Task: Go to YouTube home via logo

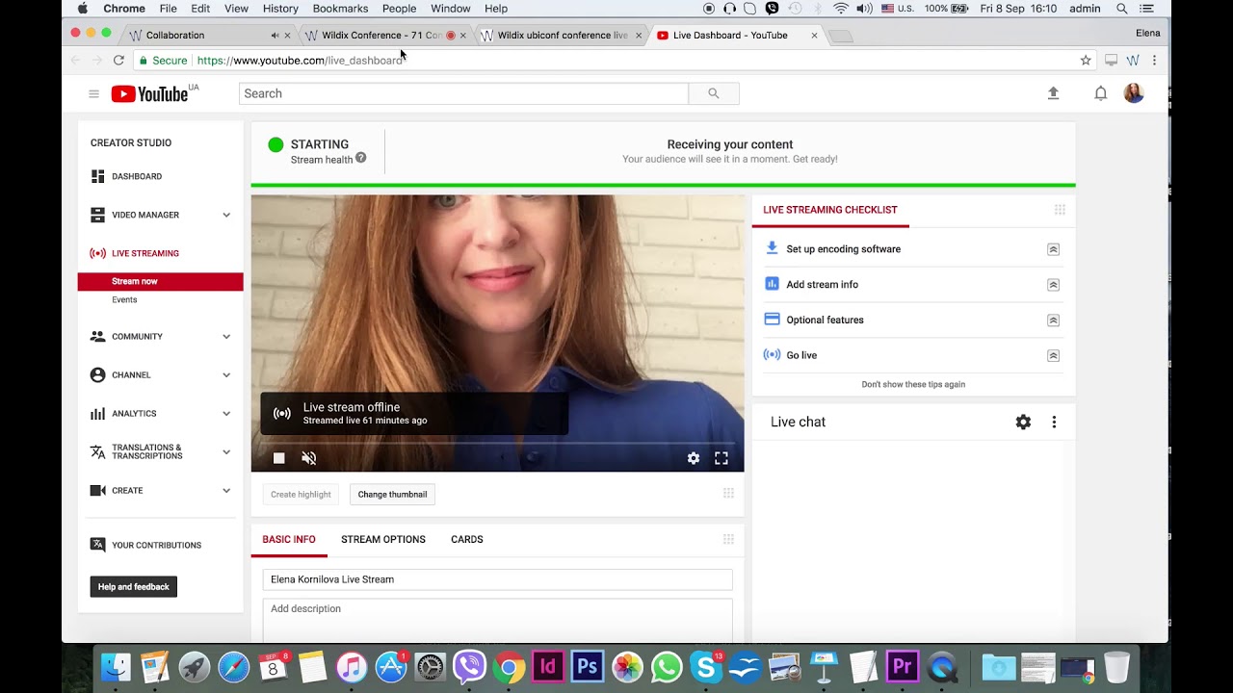Action: tap(149, 93)
